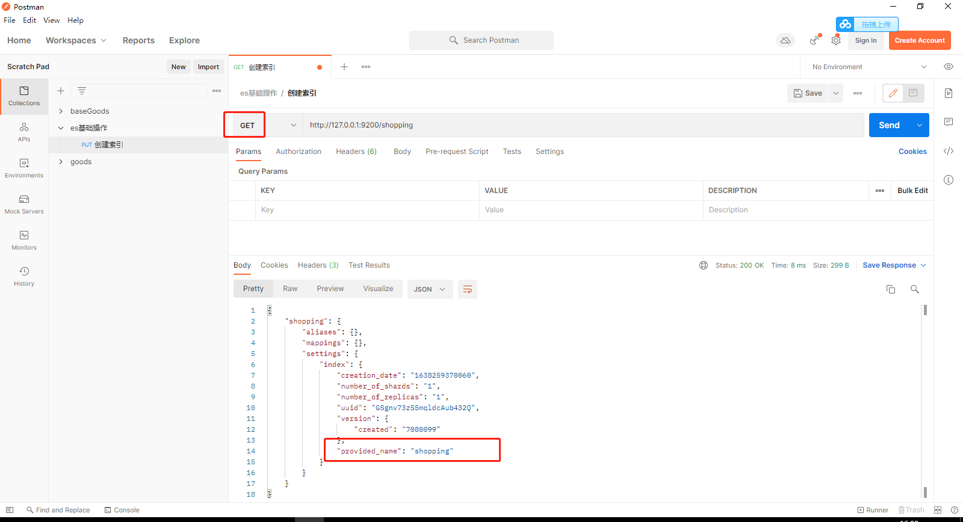963x522 pixels.
Task: Expand the baseGoods collection
Action: pos(61,111)
